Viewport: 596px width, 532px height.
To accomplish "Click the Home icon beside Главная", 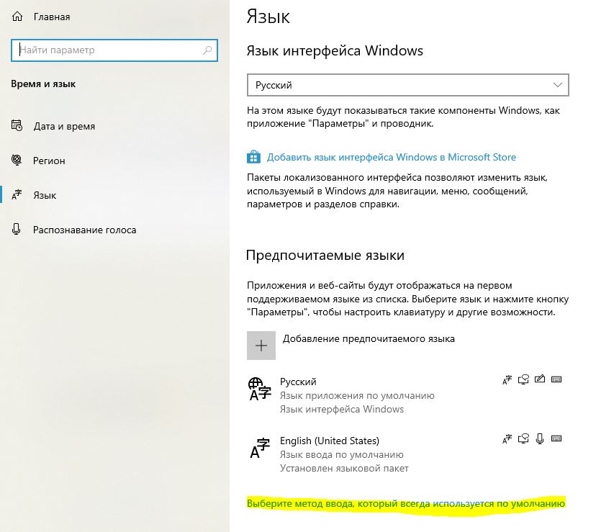I will click(x=17, y=17).
